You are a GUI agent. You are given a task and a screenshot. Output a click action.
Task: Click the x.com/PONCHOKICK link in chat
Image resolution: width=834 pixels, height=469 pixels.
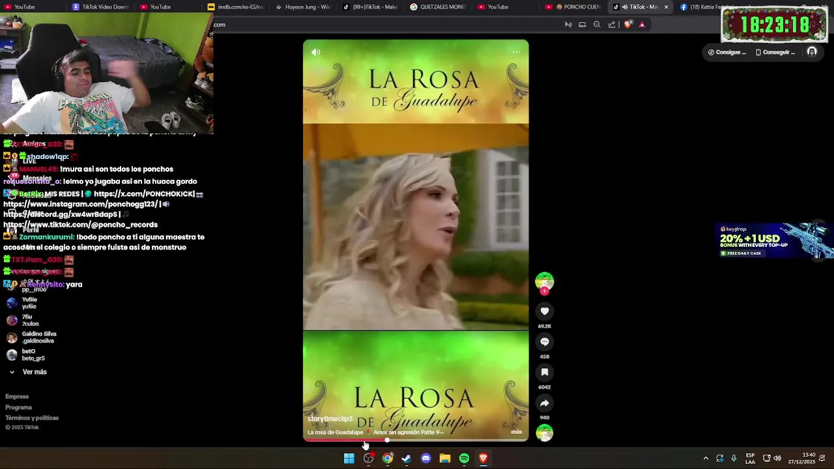click(144, 194)
